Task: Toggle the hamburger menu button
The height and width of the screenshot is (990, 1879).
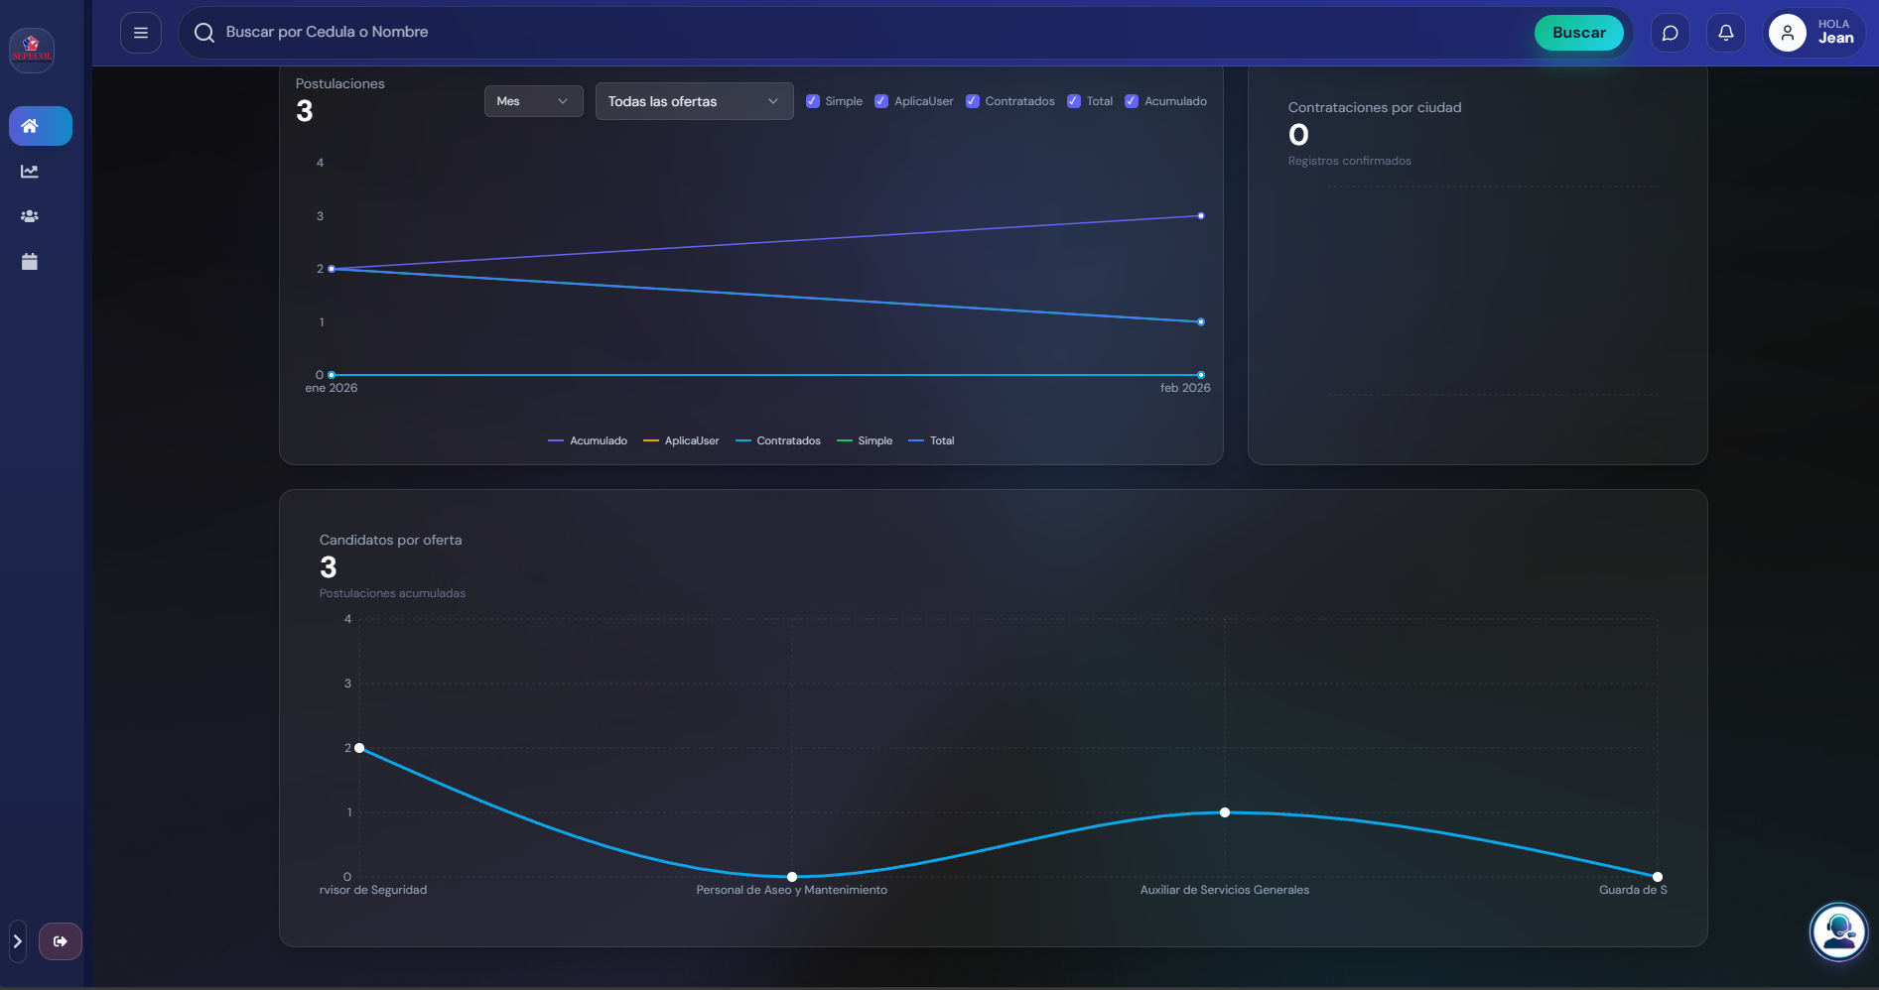Action: pyautogui.click(x=141, y=33)
